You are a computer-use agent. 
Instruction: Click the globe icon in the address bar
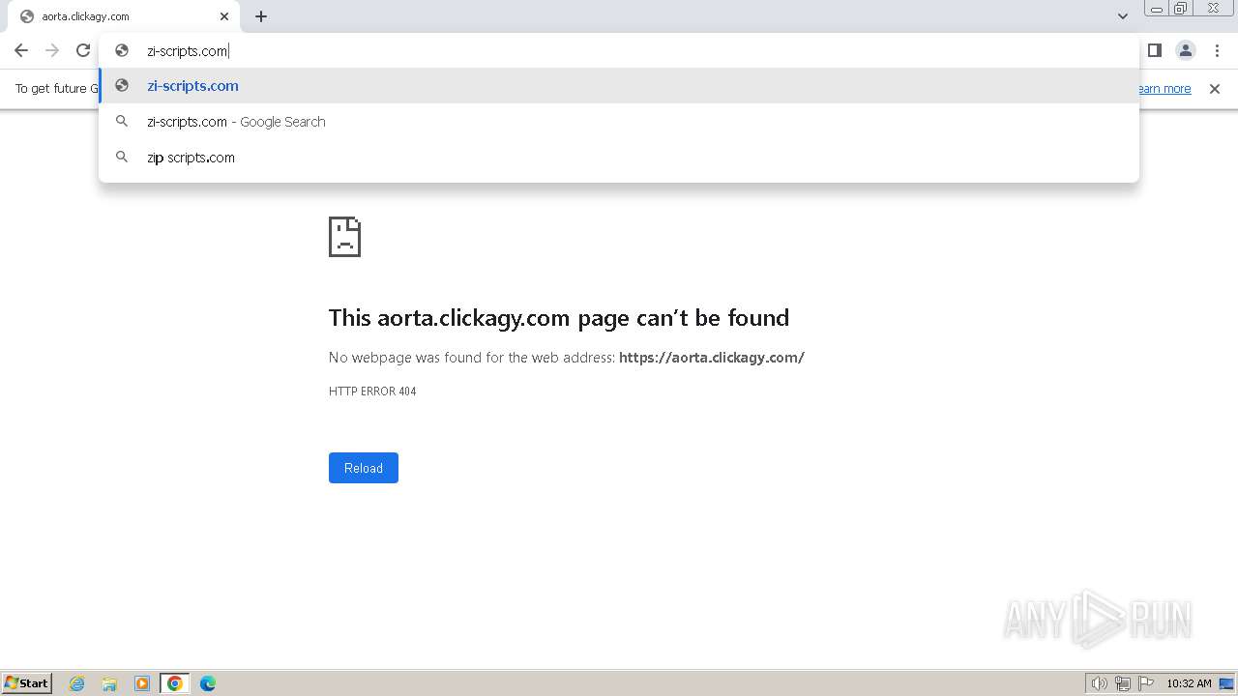pos(122,50)
